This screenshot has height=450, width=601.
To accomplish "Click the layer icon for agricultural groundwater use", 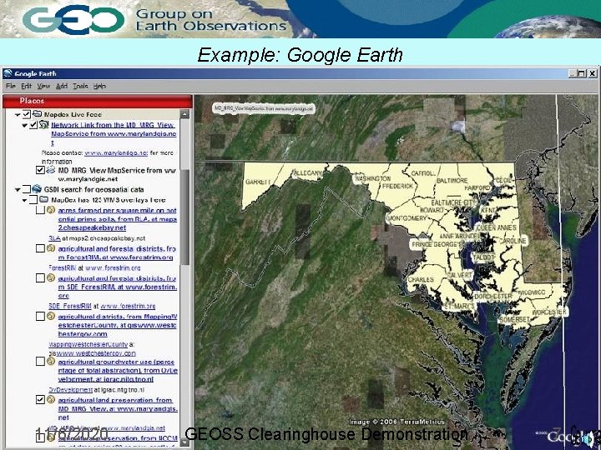I will click(x=51, y=361).
